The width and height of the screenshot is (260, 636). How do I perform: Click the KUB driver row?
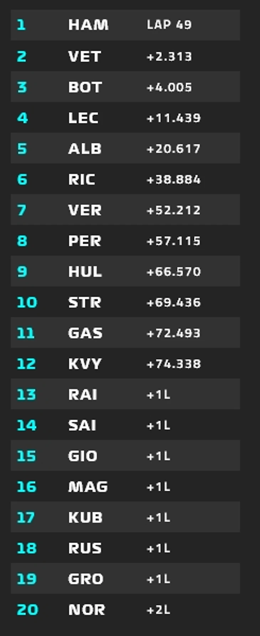125,518
